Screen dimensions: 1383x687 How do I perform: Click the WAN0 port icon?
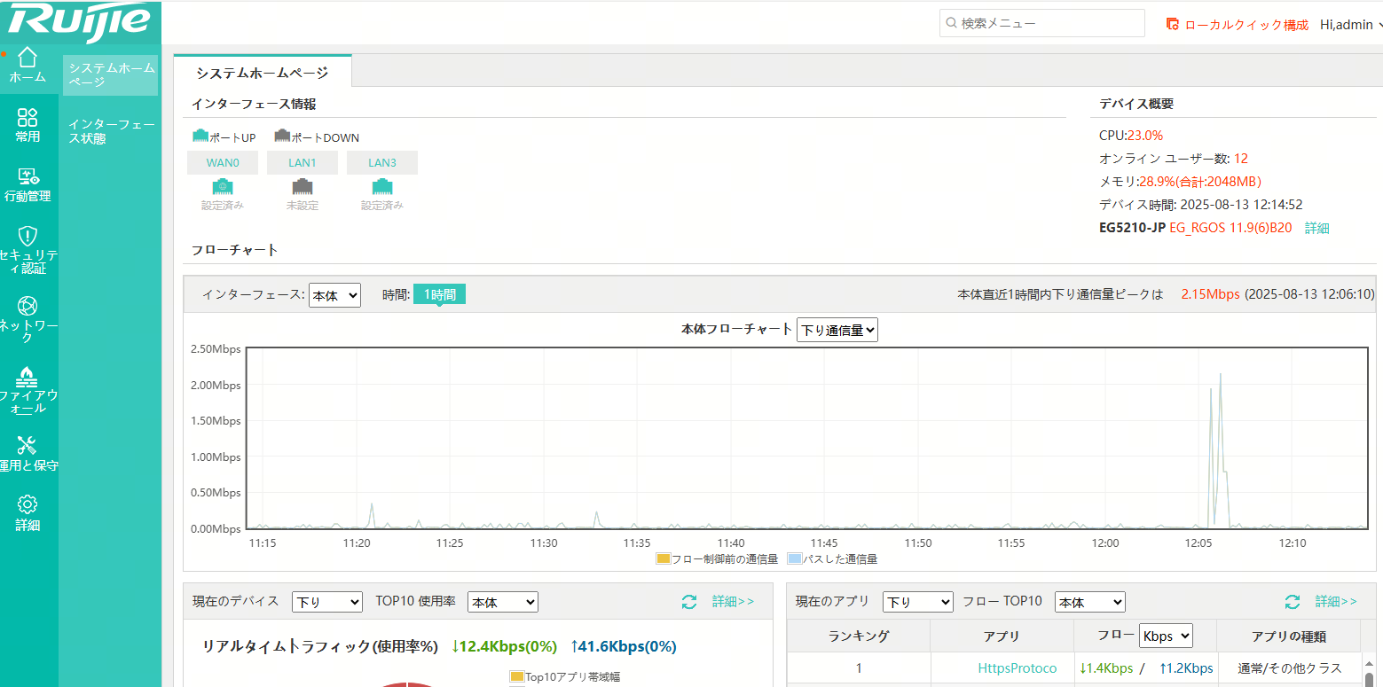click(x=222, y=186)
